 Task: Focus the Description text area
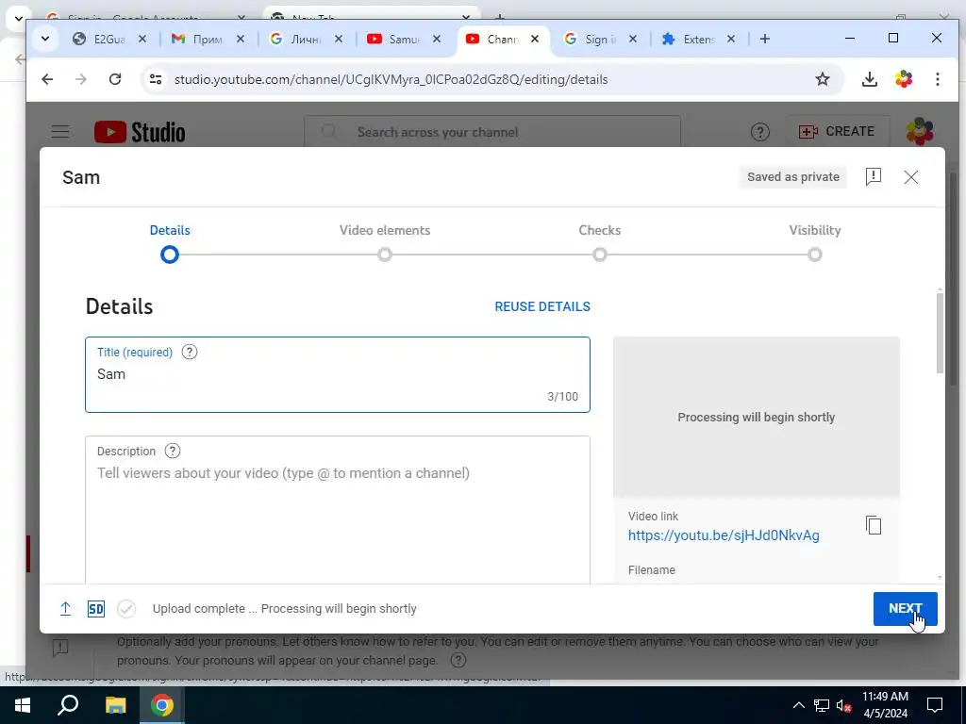(338, 510)
